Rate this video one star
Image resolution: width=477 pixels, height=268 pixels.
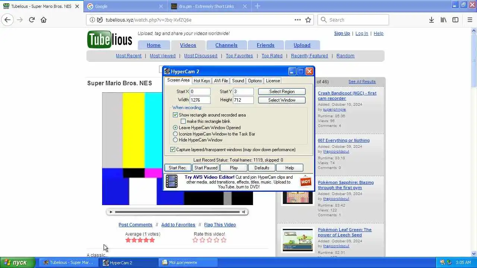point(195,240)
